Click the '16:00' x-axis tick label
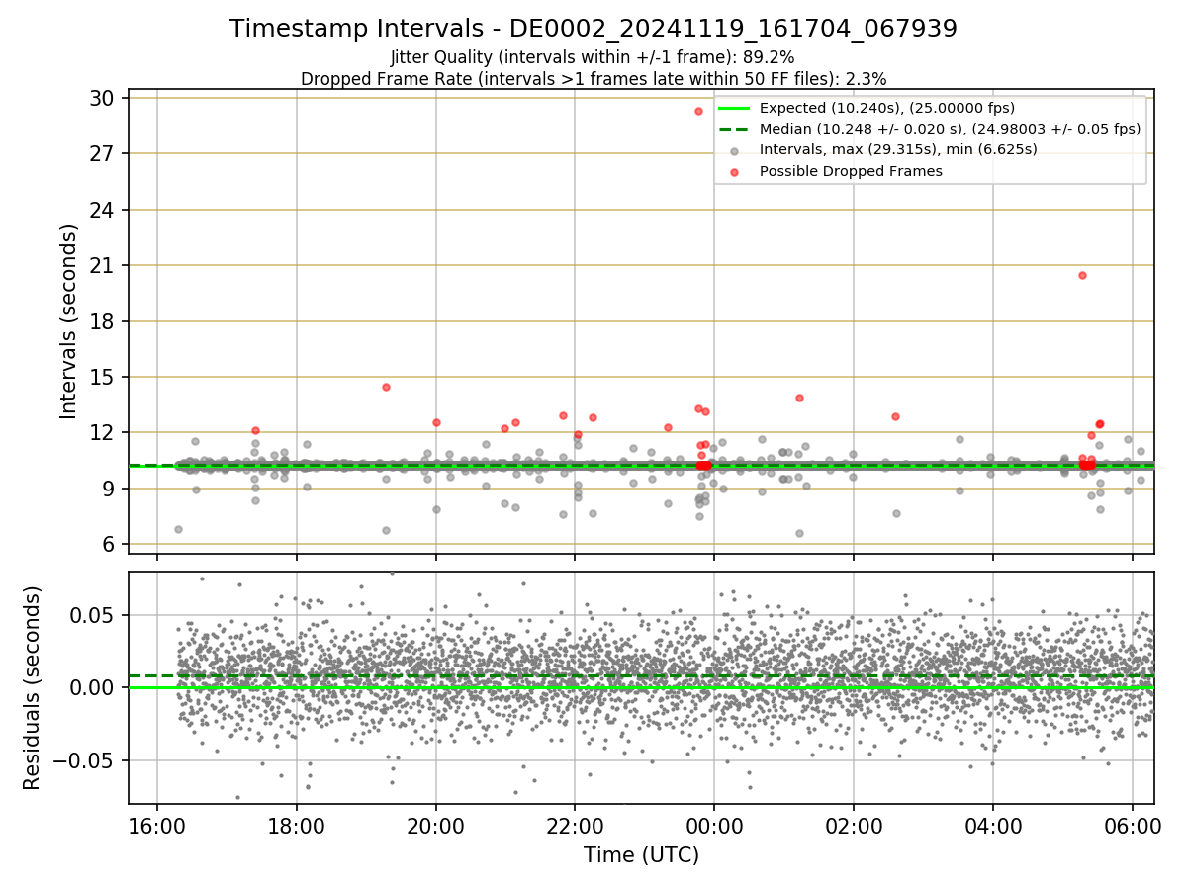This screenshot has height=890, width=1187. coord(157,827)
